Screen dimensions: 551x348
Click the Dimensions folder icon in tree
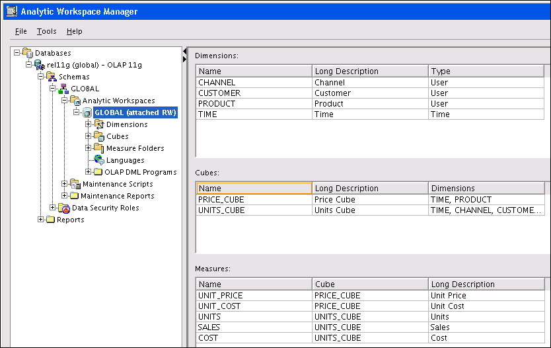[99, 124]
